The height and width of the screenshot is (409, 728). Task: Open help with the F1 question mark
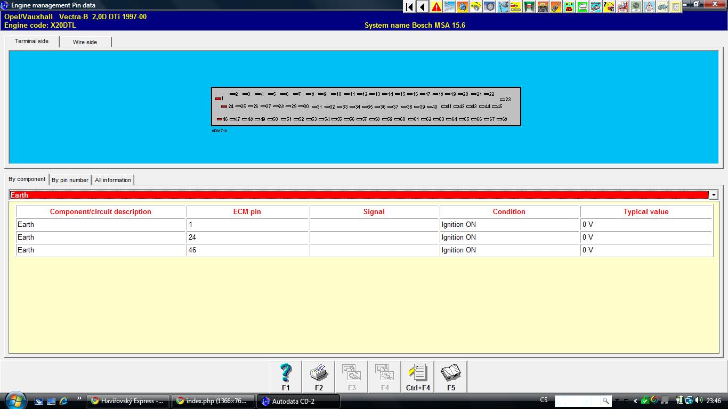286,377
